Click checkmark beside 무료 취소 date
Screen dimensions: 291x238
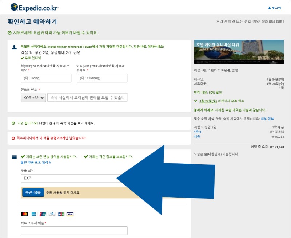click(195, 101)
